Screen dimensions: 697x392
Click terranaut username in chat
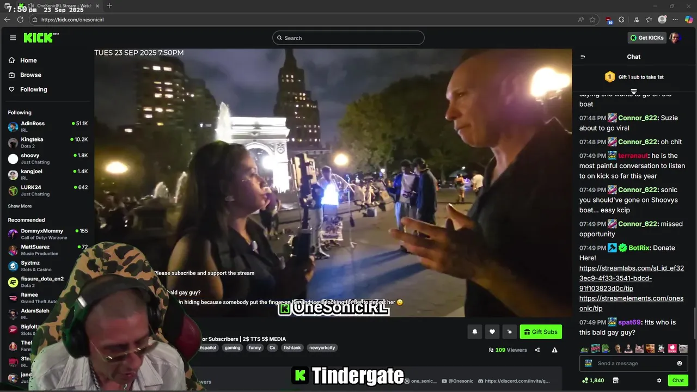click(x=634, y=156)
